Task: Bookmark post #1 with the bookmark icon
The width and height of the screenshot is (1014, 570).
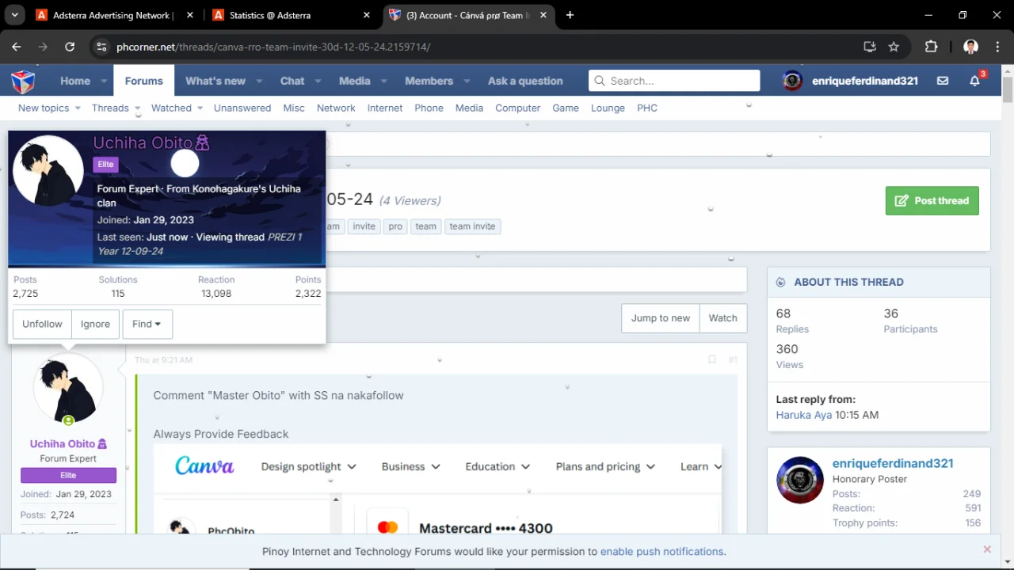Action: coord(712,359)
